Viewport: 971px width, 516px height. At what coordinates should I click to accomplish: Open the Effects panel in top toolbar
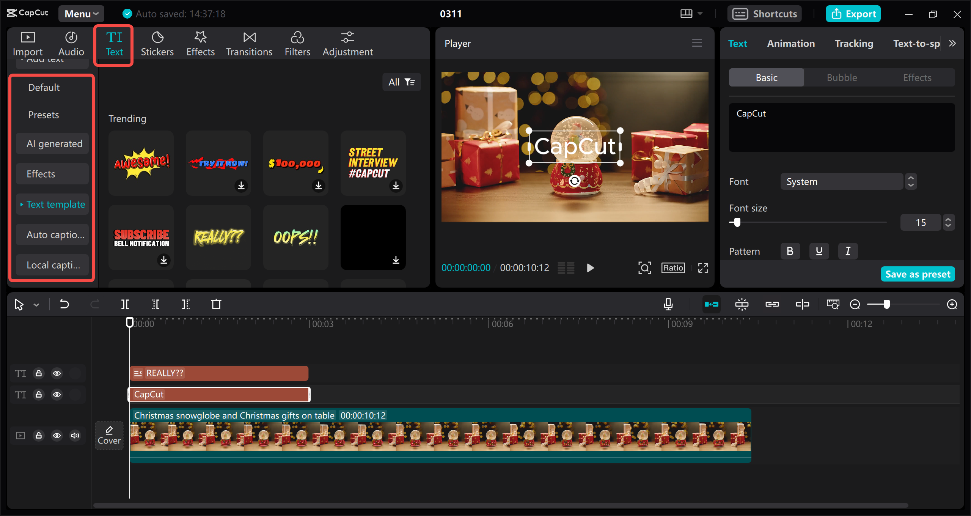[200, 44]
